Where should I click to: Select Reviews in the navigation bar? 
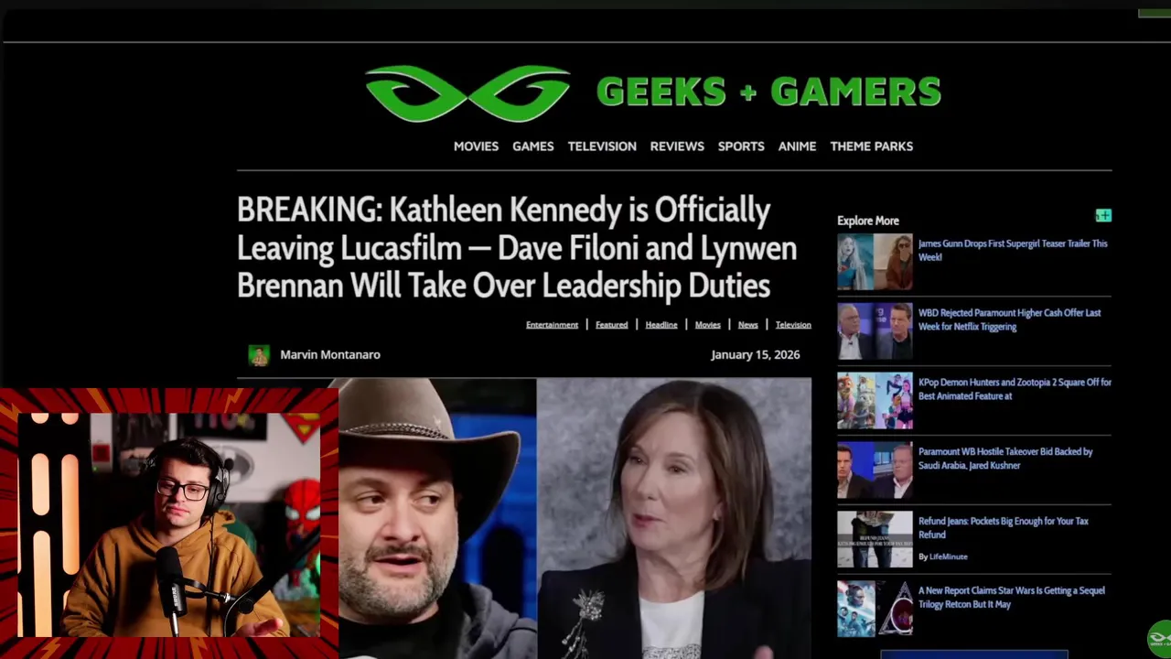(x=677, y=146)
